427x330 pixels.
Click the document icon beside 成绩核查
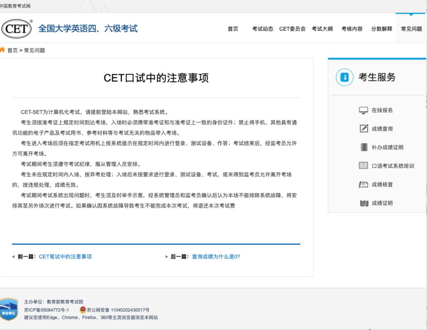(363, 185)
